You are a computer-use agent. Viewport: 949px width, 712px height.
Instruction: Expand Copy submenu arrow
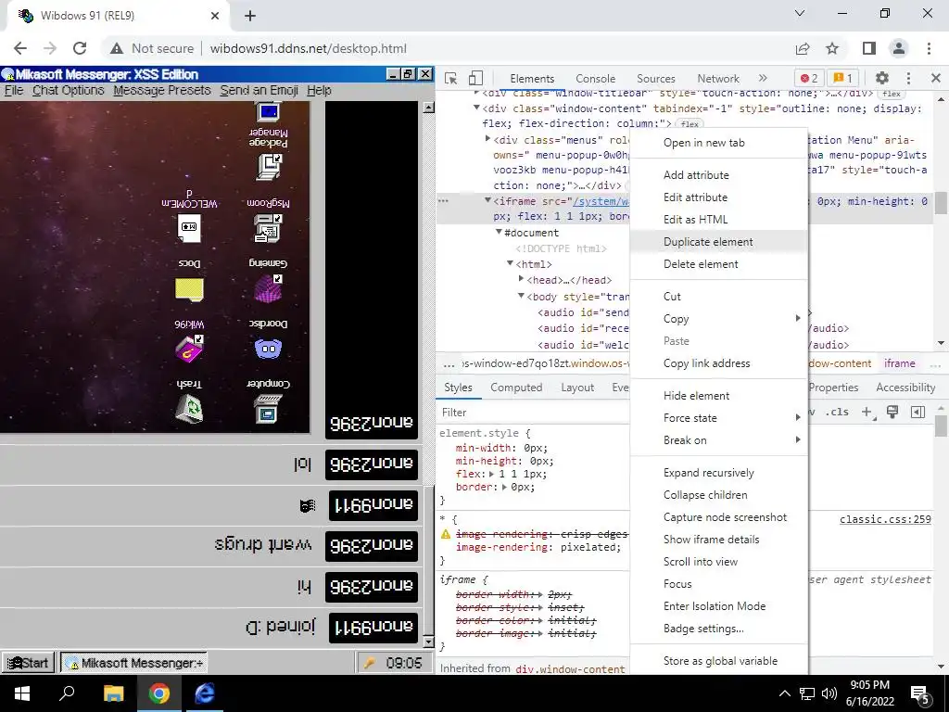(x=798, y=319)
